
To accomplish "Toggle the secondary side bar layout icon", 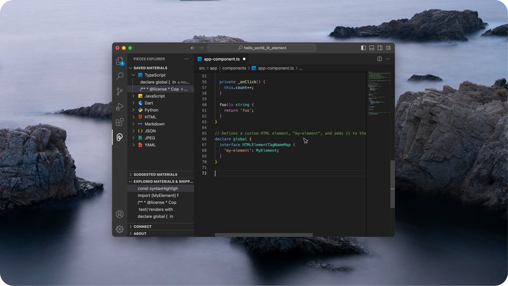I will tap(380, 48).
